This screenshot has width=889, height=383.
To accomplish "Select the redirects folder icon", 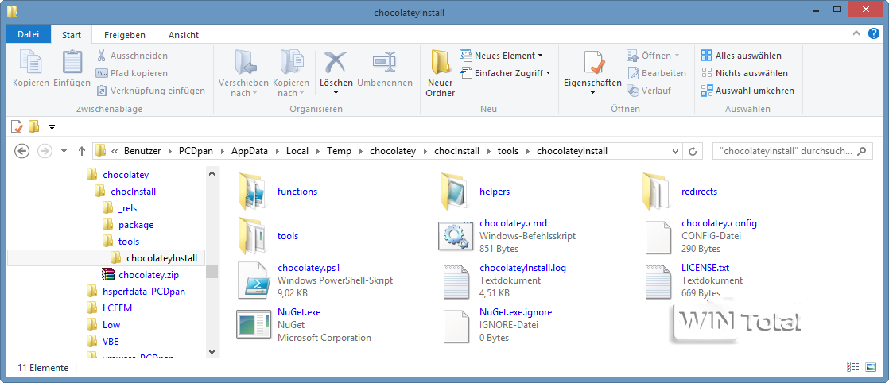I will [x=657, y=191].
